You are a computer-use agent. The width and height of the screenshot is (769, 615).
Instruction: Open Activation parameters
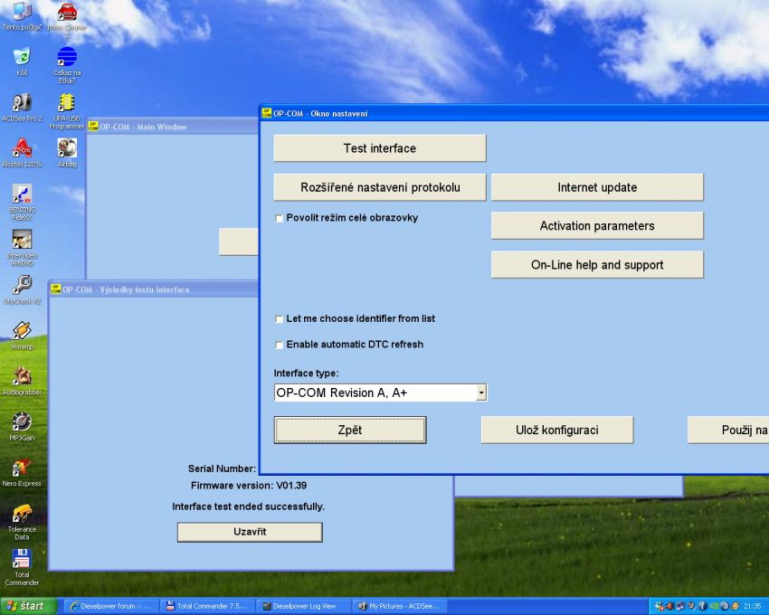(x=597, y=226)
